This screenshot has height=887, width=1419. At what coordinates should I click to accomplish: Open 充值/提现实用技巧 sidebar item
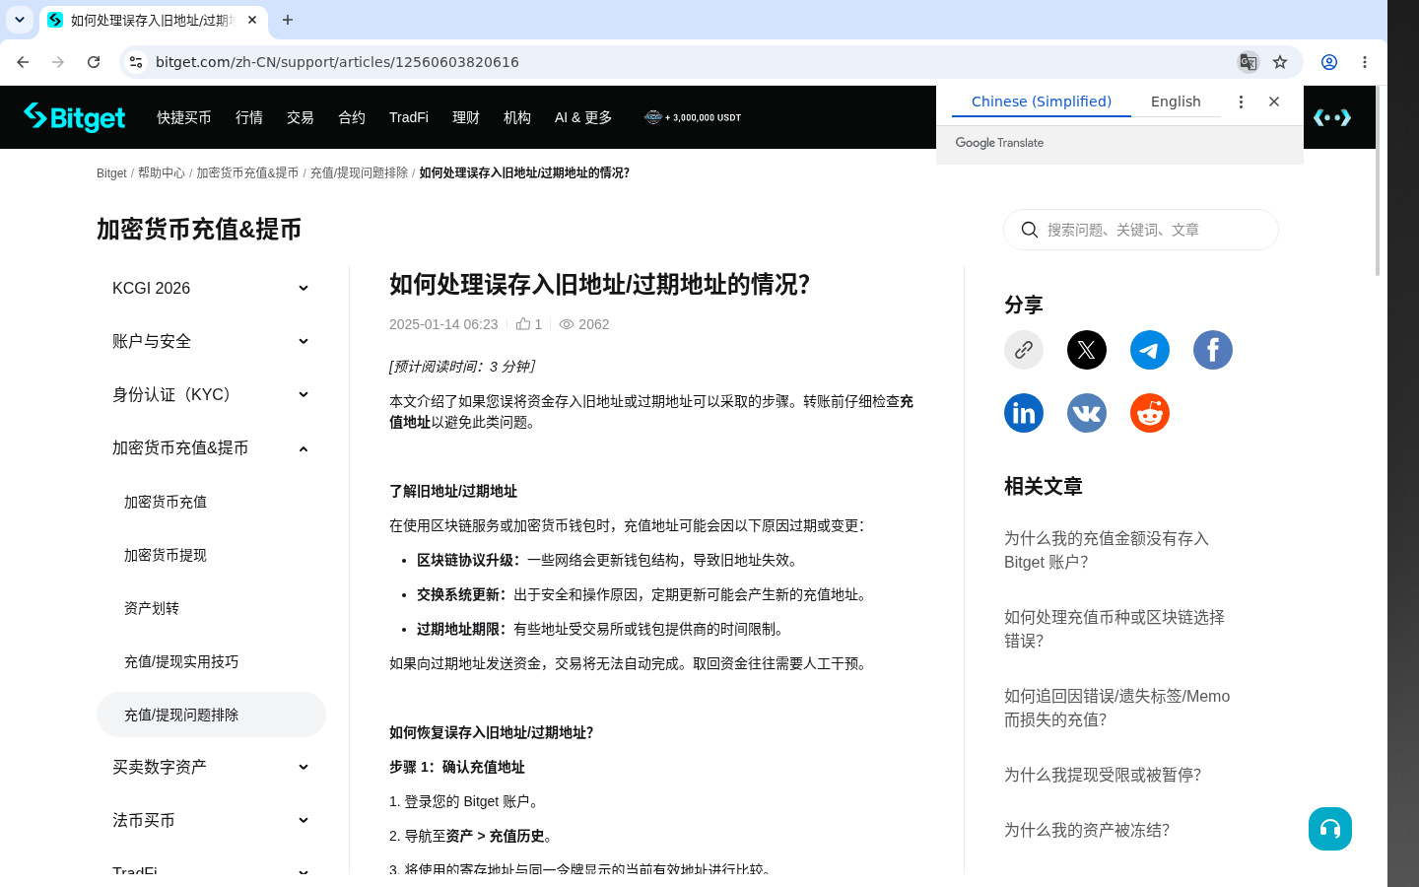(x=211, y=661)
